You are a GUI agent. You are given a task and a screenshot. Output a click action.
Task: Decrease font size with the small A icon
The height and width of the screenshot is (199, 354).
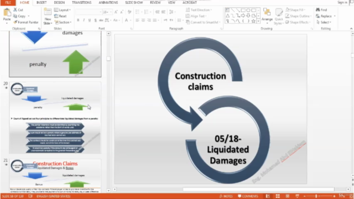(122, 12)
